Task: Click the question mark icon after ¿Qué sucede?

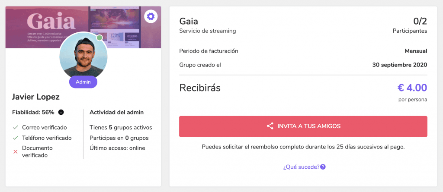Action: [323, 167]
